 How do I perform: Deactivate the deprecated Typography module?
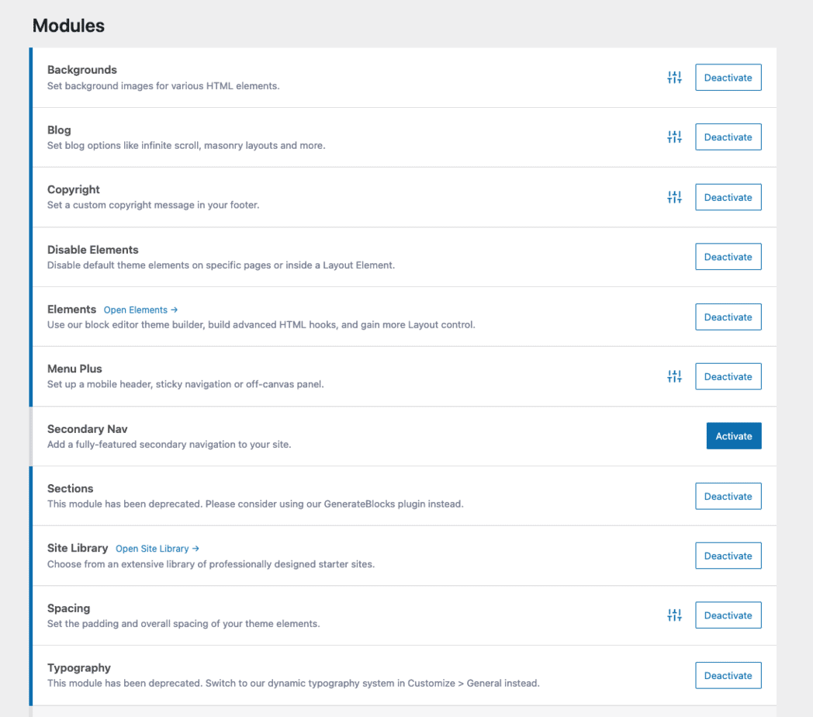point(728,675)
